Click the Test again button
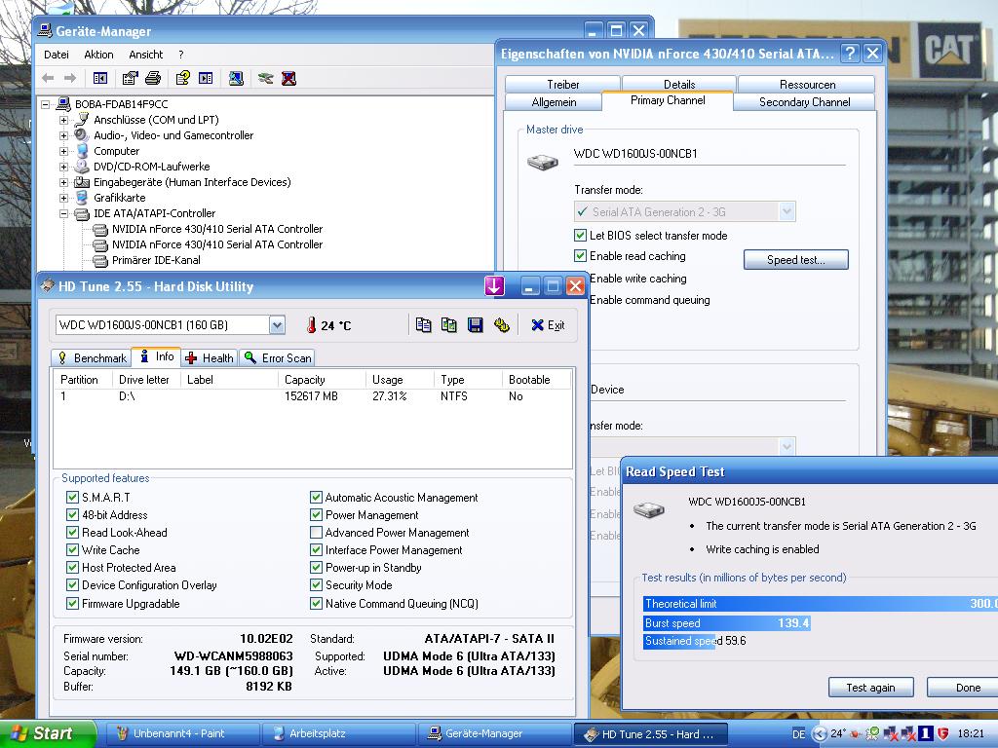Viewport: 998px width, 748px height. pyautogui.click(x=870, y=688)
